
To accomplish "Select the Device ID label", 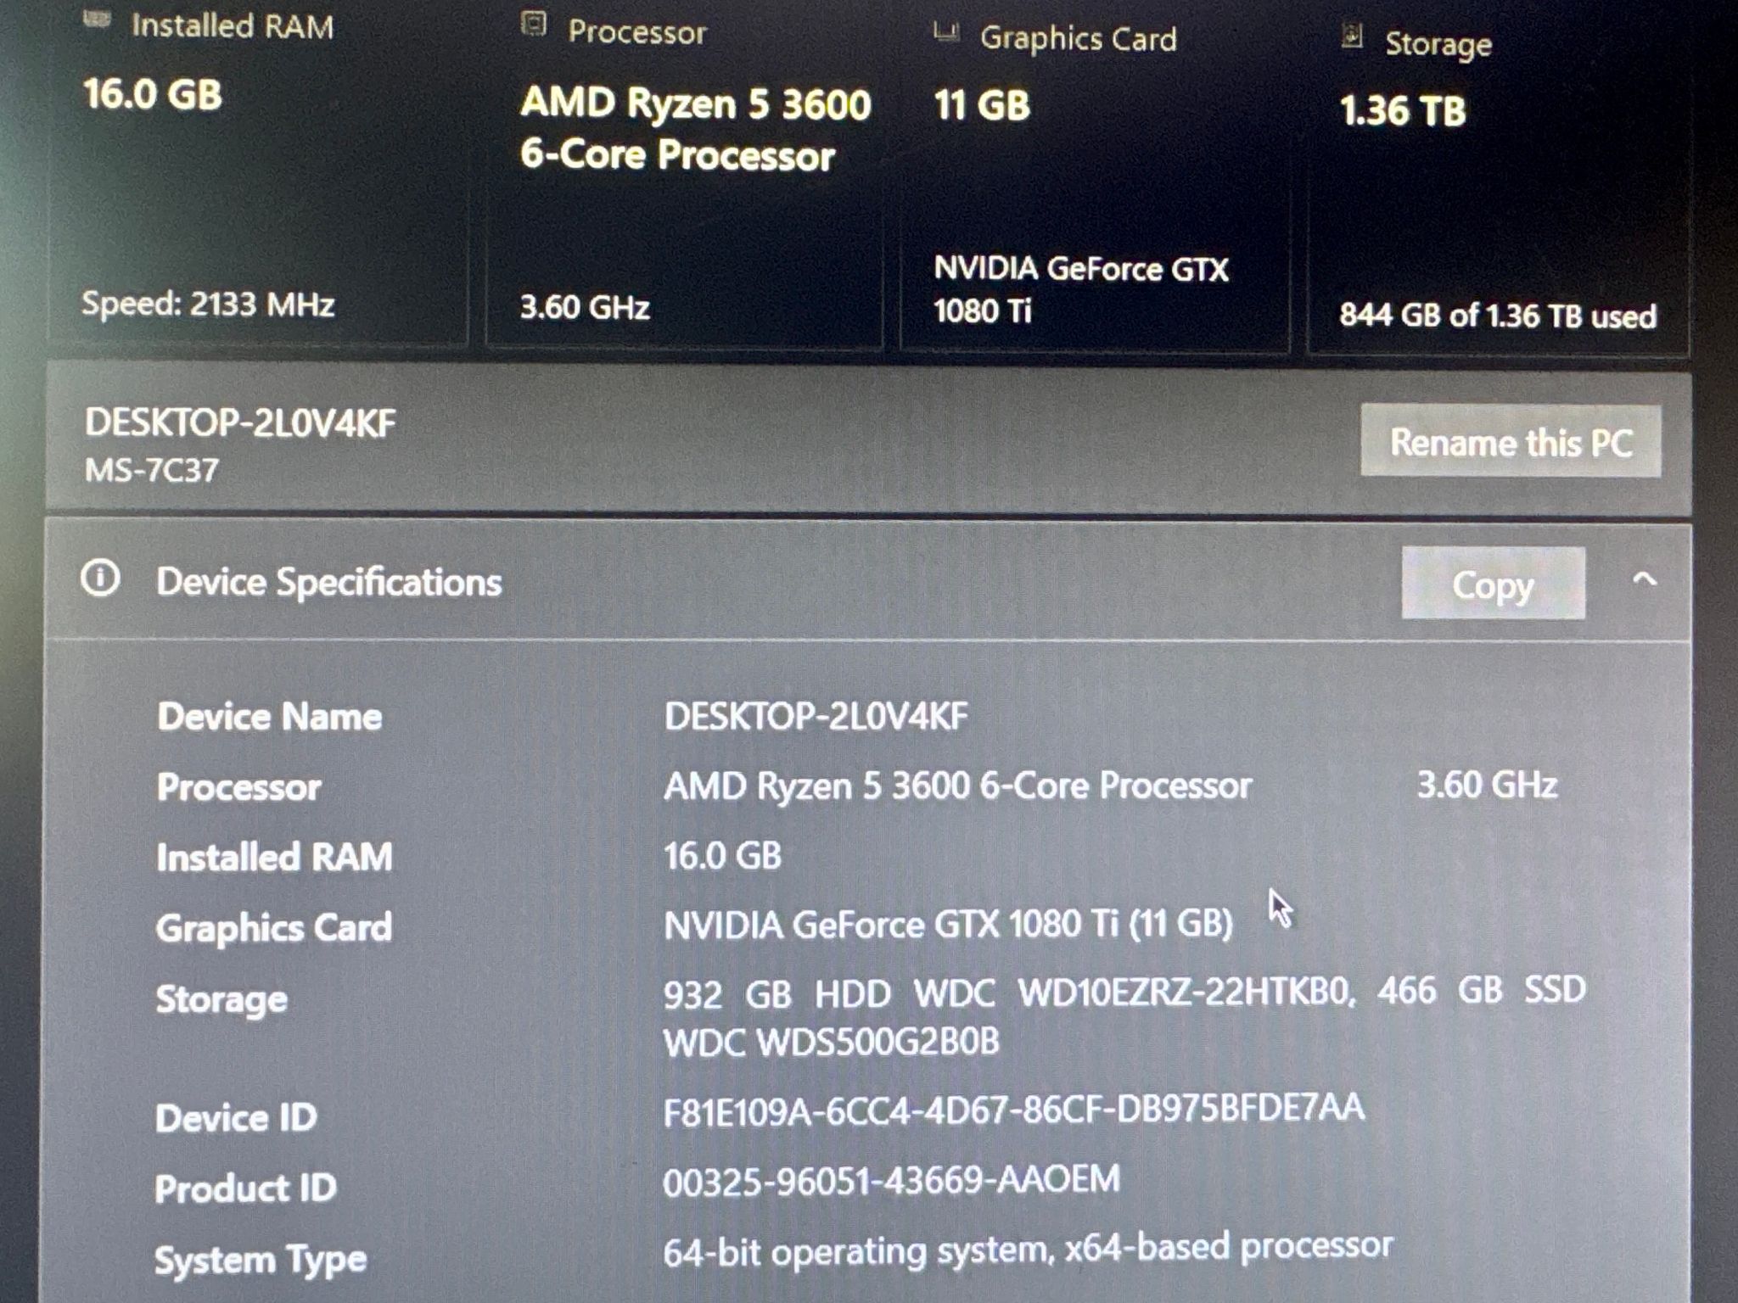I will tap(237, 1118).
